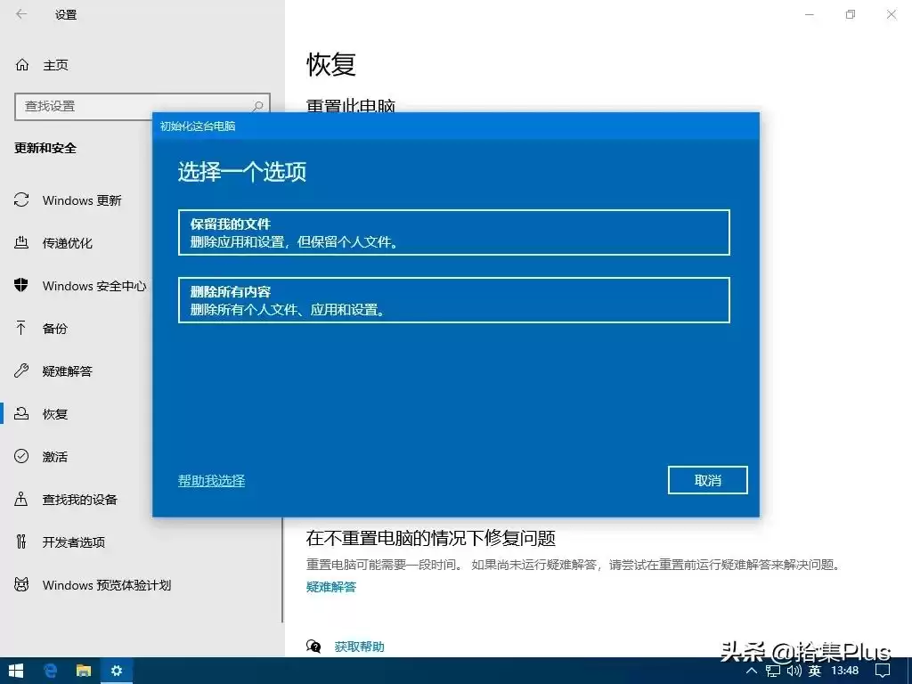The width and height of the screenshot is (912, 684).
Task: Click the Windows 安全中心 shield icon
Action: pos(21,285)
